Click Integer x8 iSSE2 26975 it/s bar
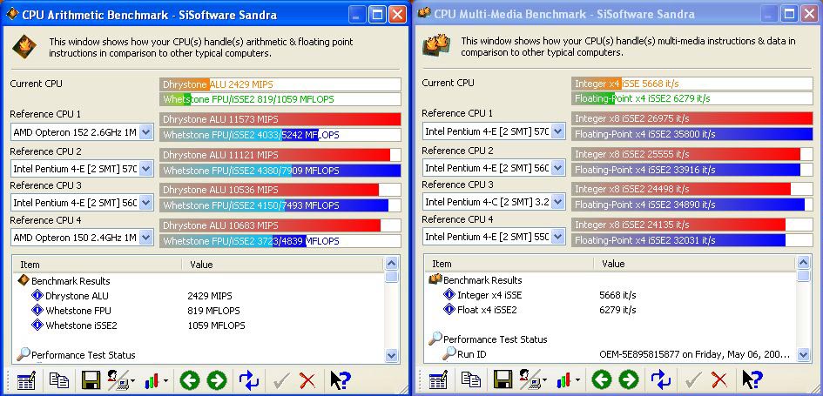Image resolution: width=823 pixels, height=396 pixels. point(691,118)
